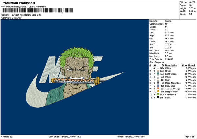Click the 'Left:' label
The height and width of the screenshot is (139, 197).
point(152,33)
